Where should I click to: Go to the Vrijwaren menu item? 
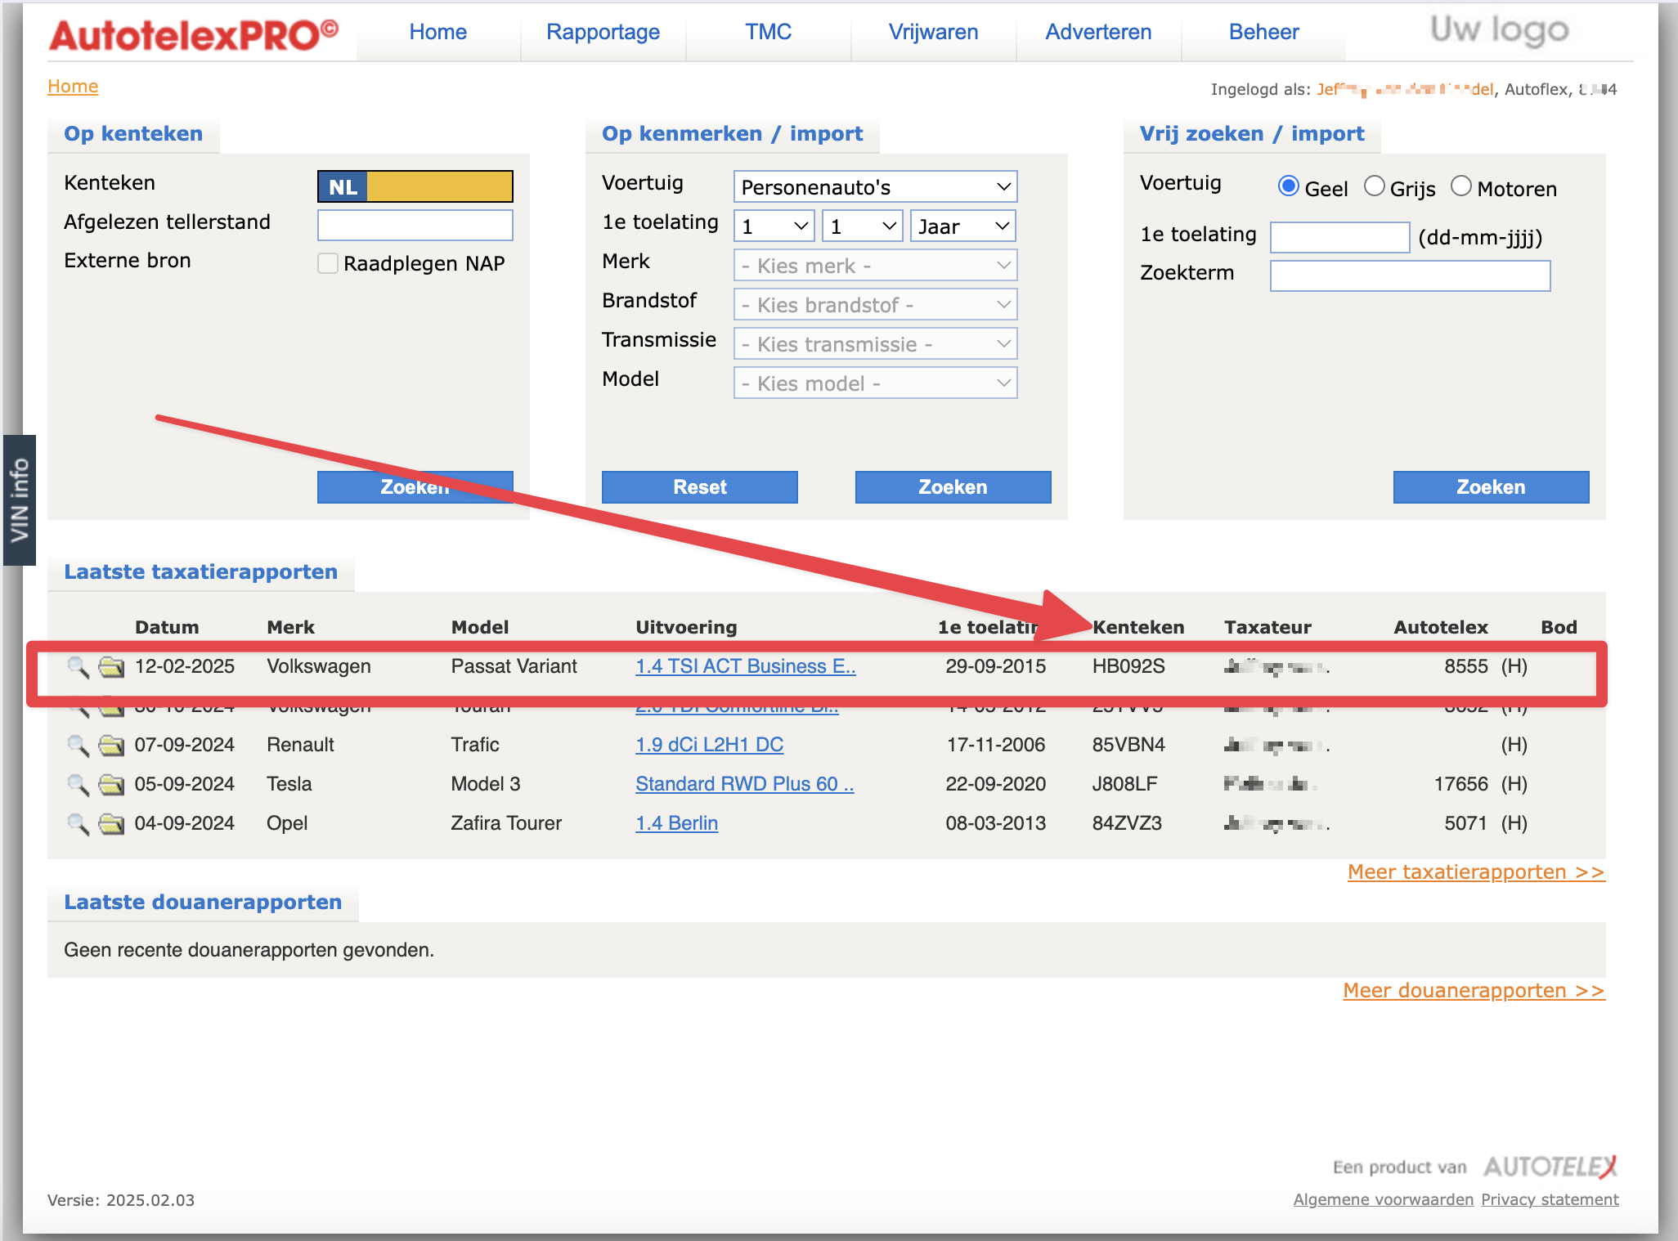(x=933, y=32)
